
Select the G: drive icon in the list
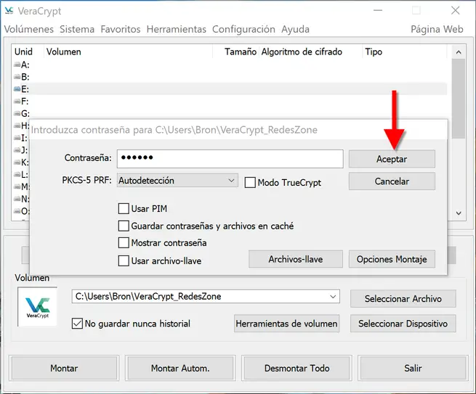click(x=17, y=113)
